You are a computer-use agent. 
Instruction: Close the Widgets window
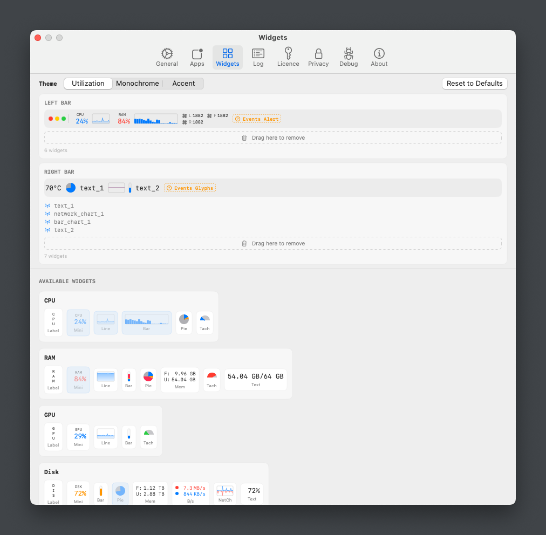point(38,38)
